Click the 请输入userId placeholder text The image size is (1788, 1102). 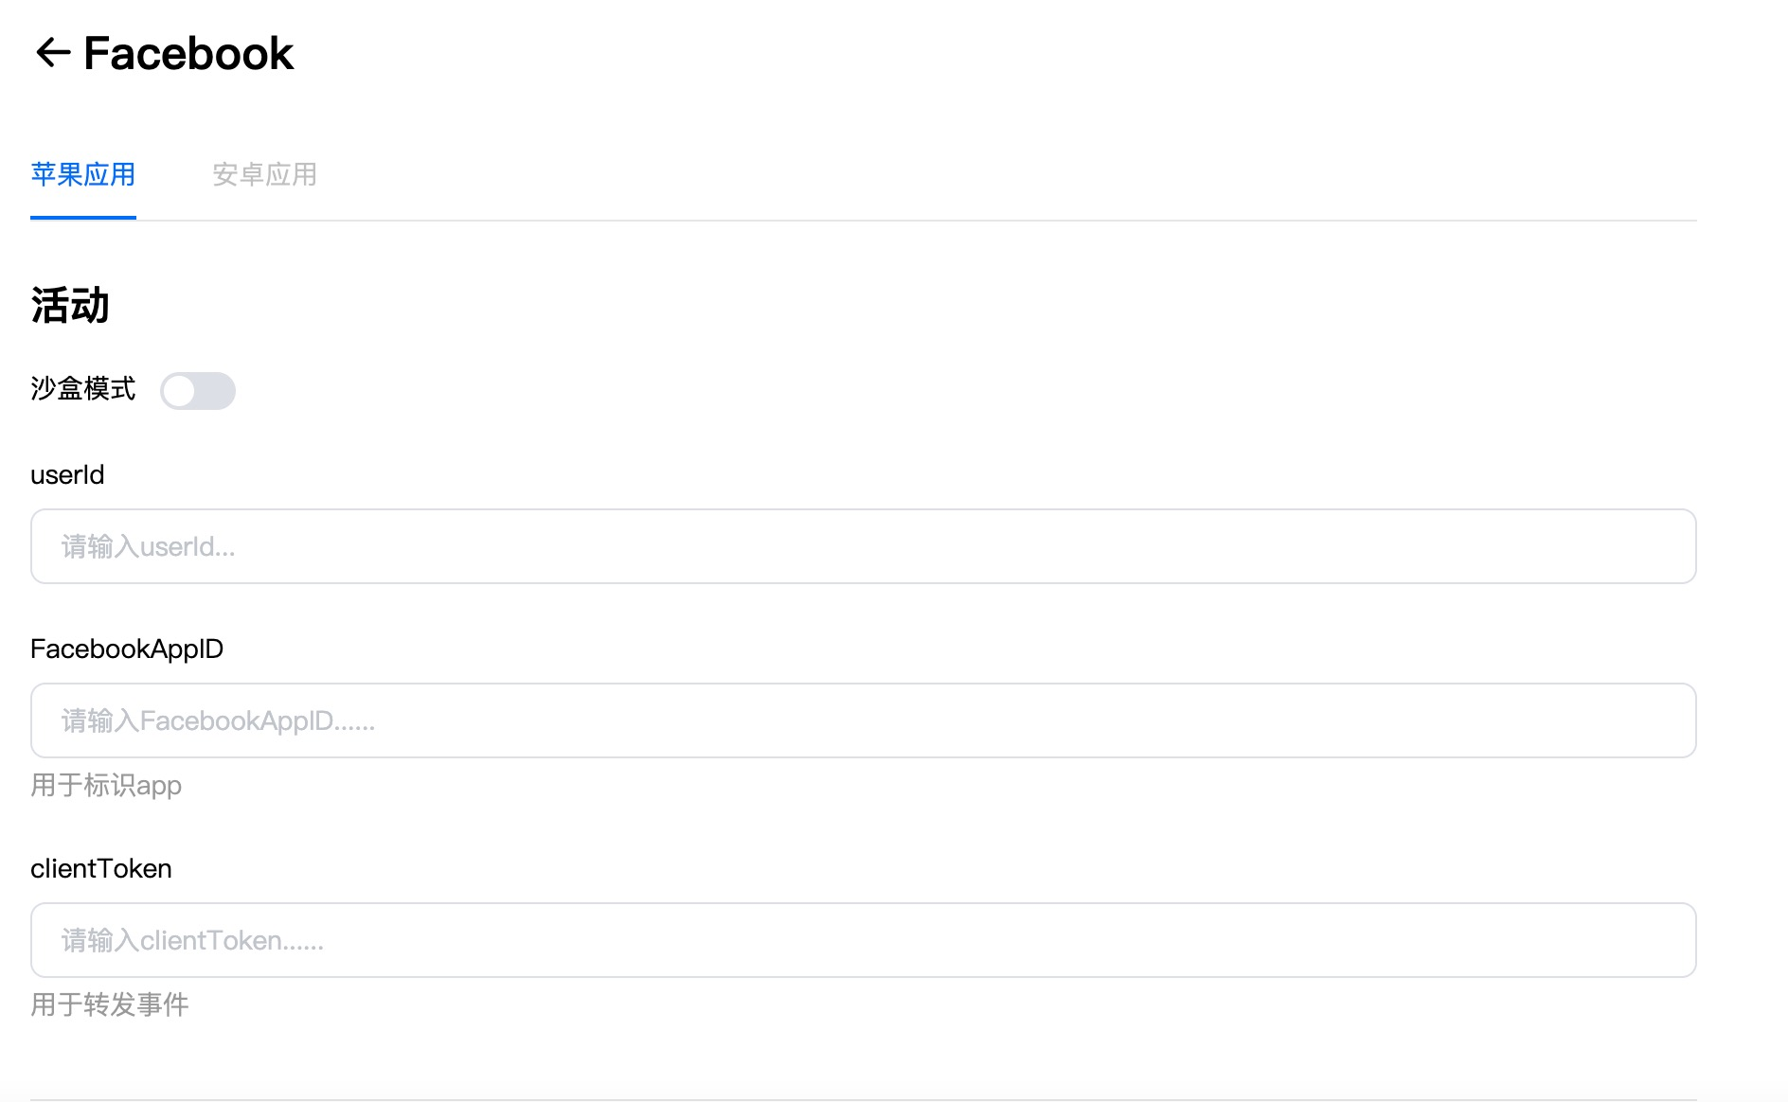point(149,546)
